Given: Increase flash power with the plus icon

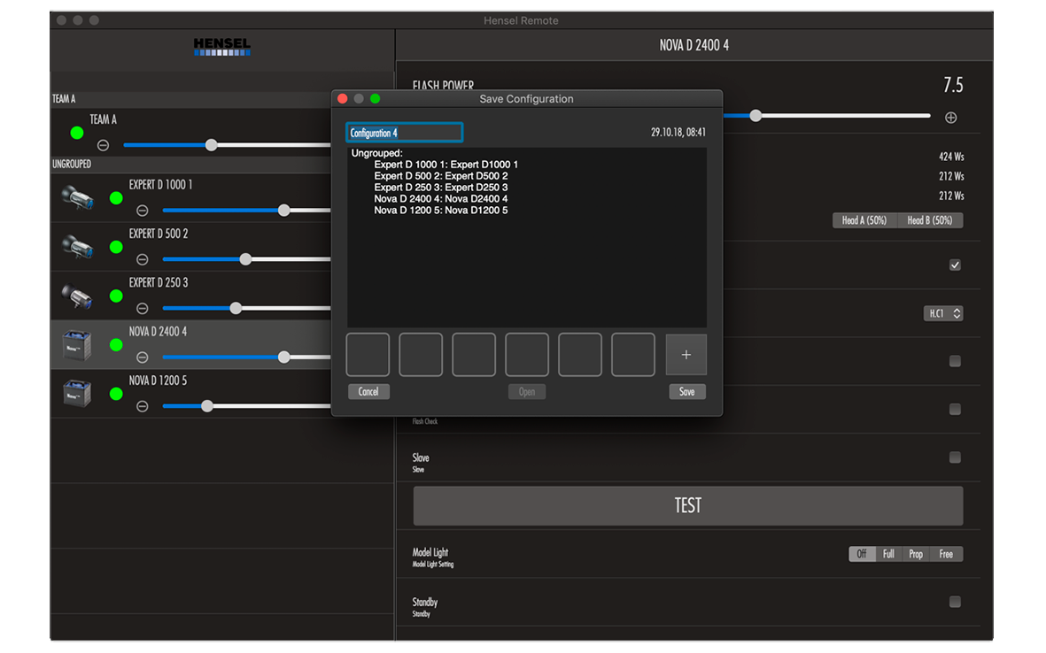Looking at the screenshot, I should pos(950,117).
